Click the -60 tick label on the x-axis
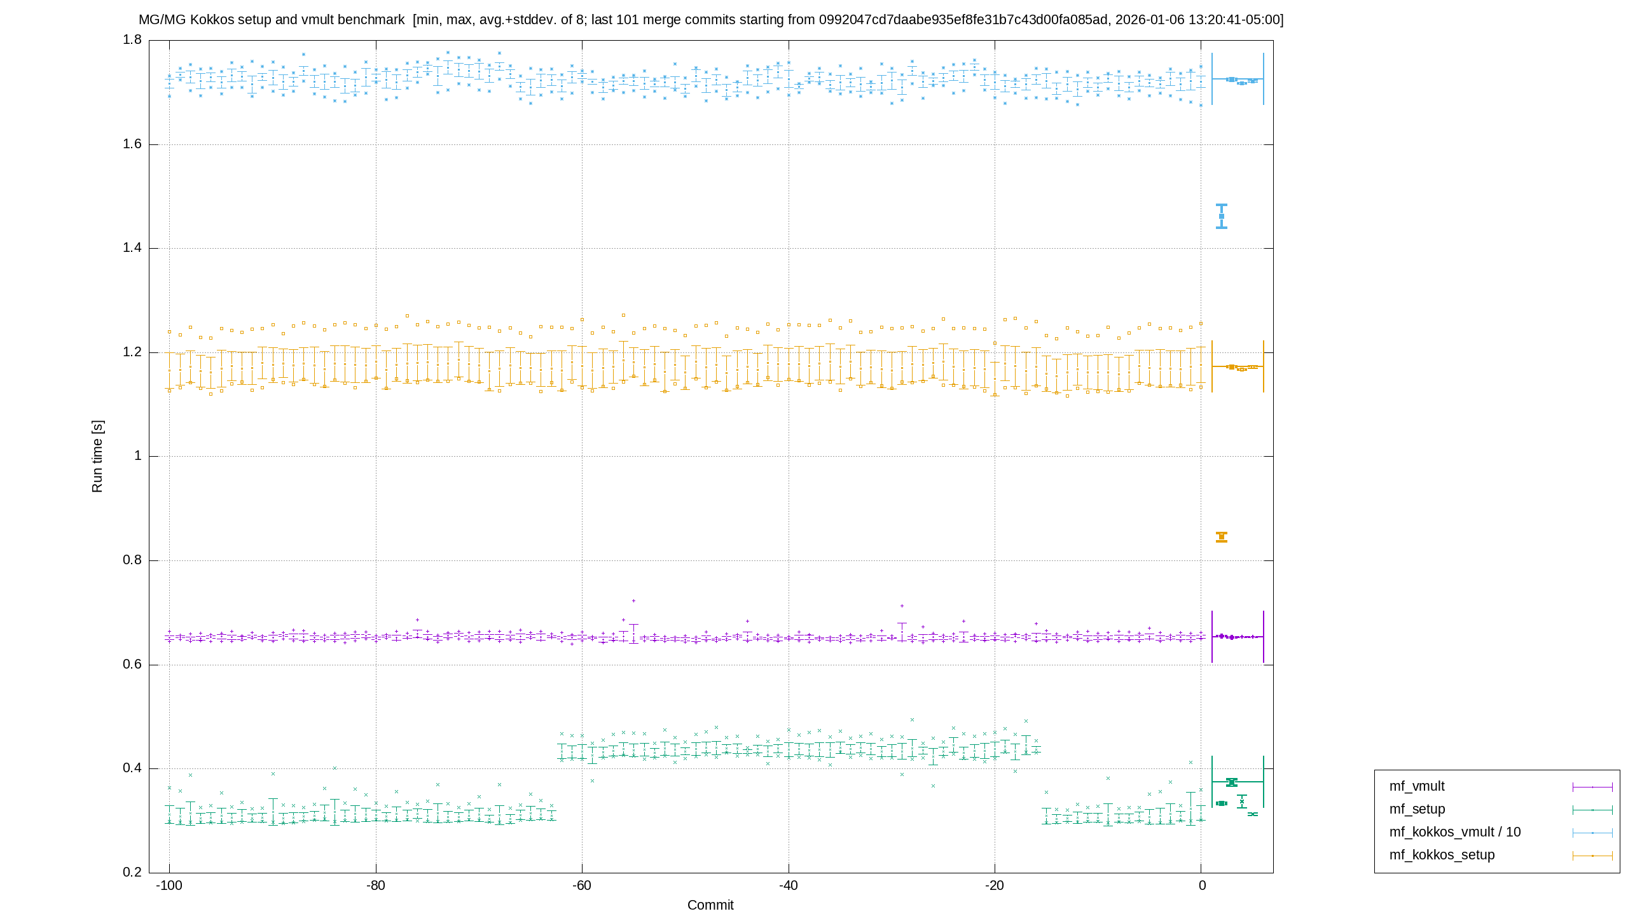Screen dimensions: 1628x916 [582, 886]
